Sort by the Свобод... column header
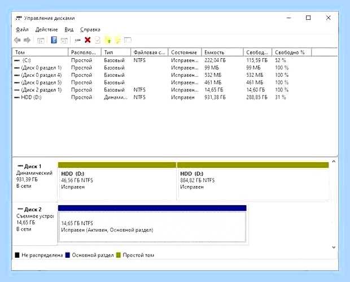Viewport: 350px width, 282px height. click(x=257, y=53)
